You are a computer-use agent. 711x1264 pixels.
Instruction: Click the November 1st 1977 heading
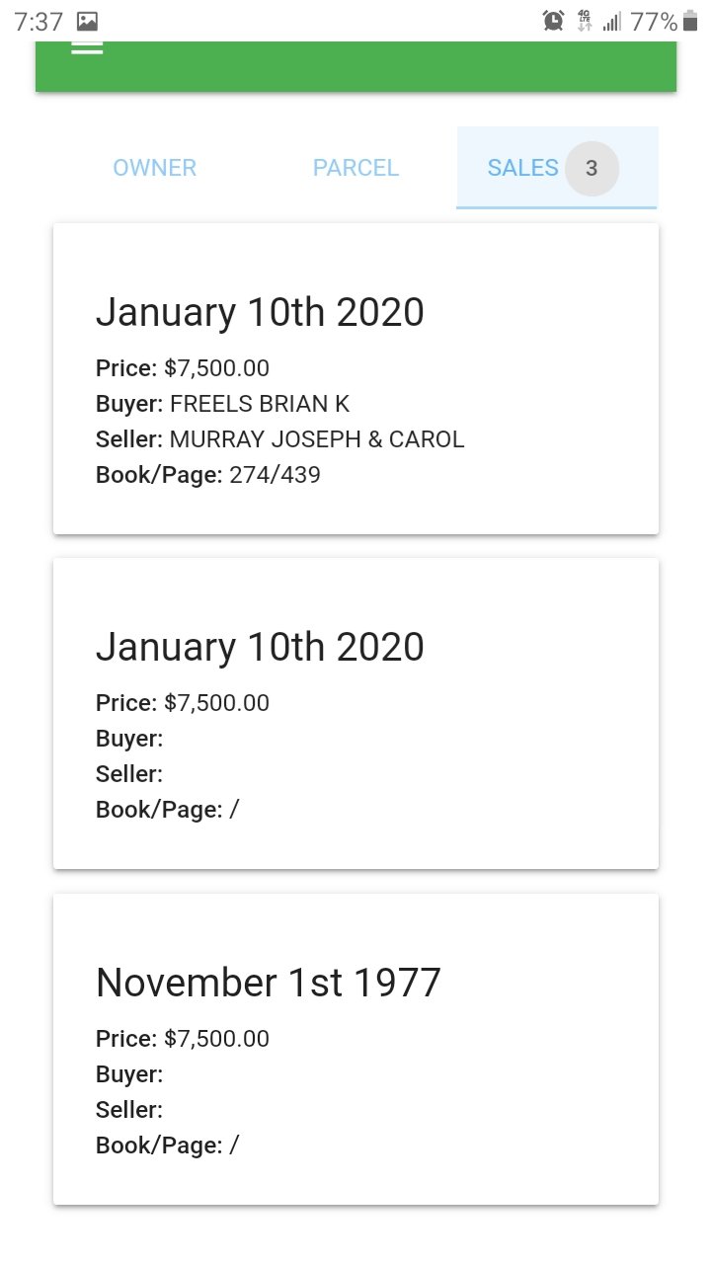[268, 983]
